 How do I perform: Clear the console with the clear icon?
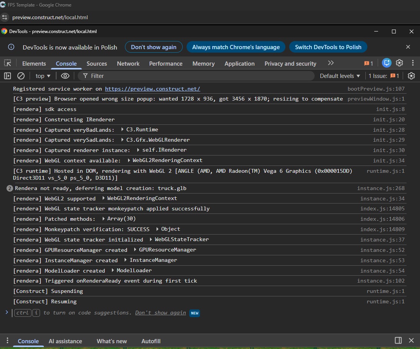pos(21,76)
